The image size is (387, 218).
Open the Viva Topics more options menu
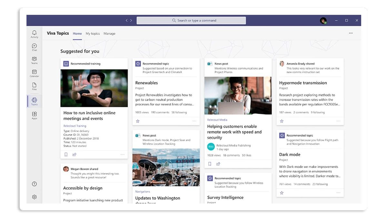(x=351, y=33)
